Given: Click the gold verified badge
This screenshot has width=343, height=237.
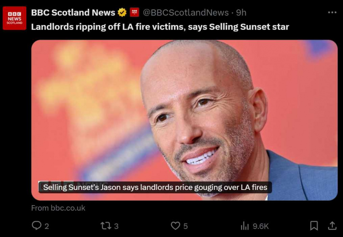Looking at the screenshot, I should (x=122, y=12).
